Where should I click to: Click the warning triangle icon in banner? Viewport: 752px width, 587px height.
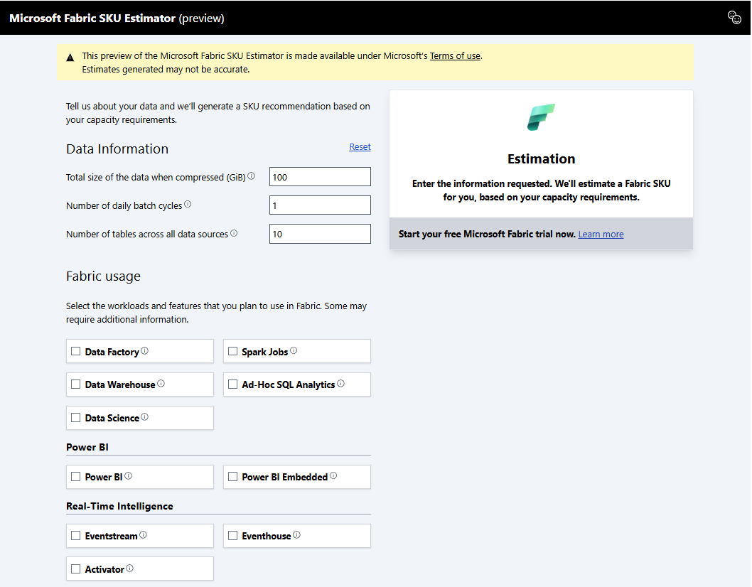[x=70, y=58]
